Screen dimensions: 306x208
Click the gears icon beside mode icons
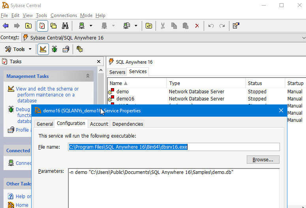pos(80,49)
